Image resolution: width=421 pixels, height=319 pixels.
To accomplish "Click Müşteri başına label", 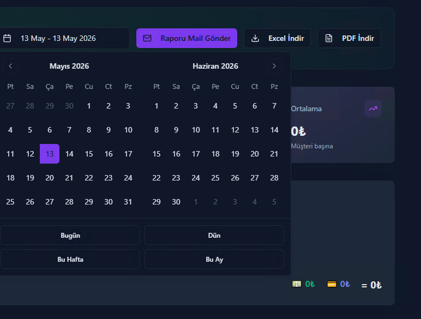I will pyautogui.click(x=312, y=146).
